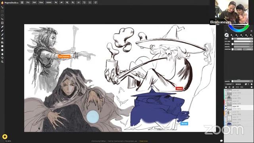Select the first circled brush preset
Screen dimensions: 254x143
coord(227,35)
